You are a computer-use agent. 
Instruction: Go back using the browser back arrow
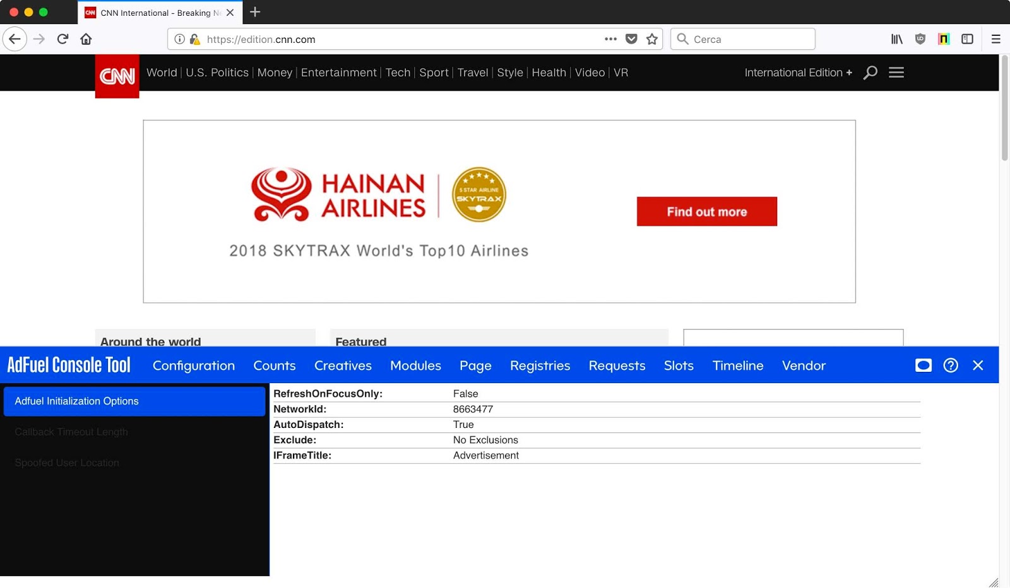[15, 39]
